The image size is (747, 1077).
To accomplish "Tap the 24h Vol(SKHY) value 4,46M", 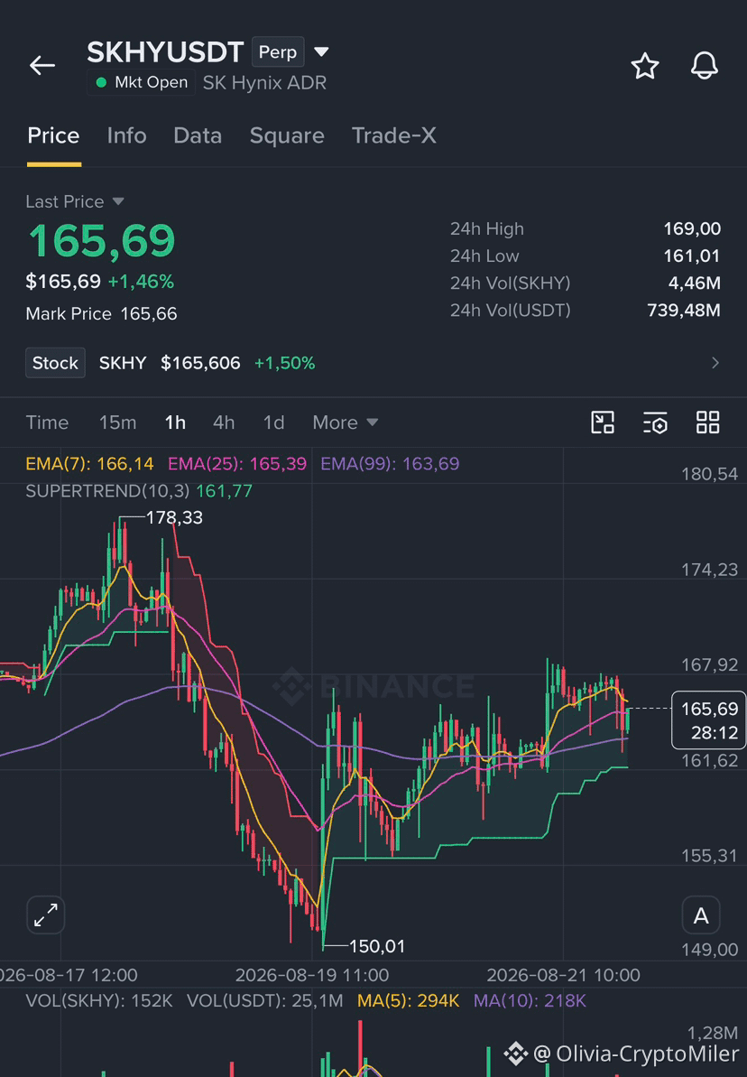I will click(695, 283).
